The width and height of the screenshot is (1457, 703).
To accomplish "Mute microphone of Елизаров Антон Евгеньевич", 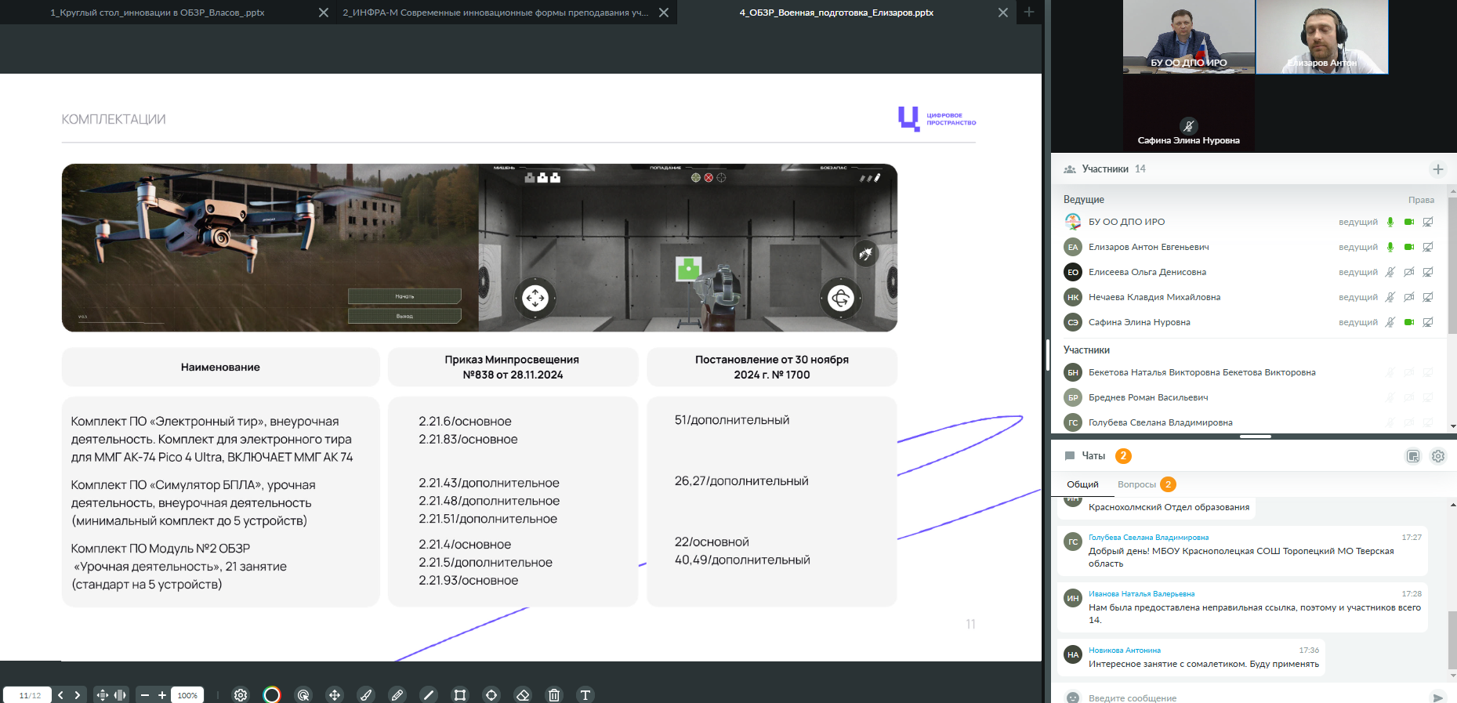I will pos(1390,247).
